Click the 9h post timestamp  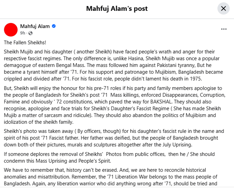tap(22, 33)
